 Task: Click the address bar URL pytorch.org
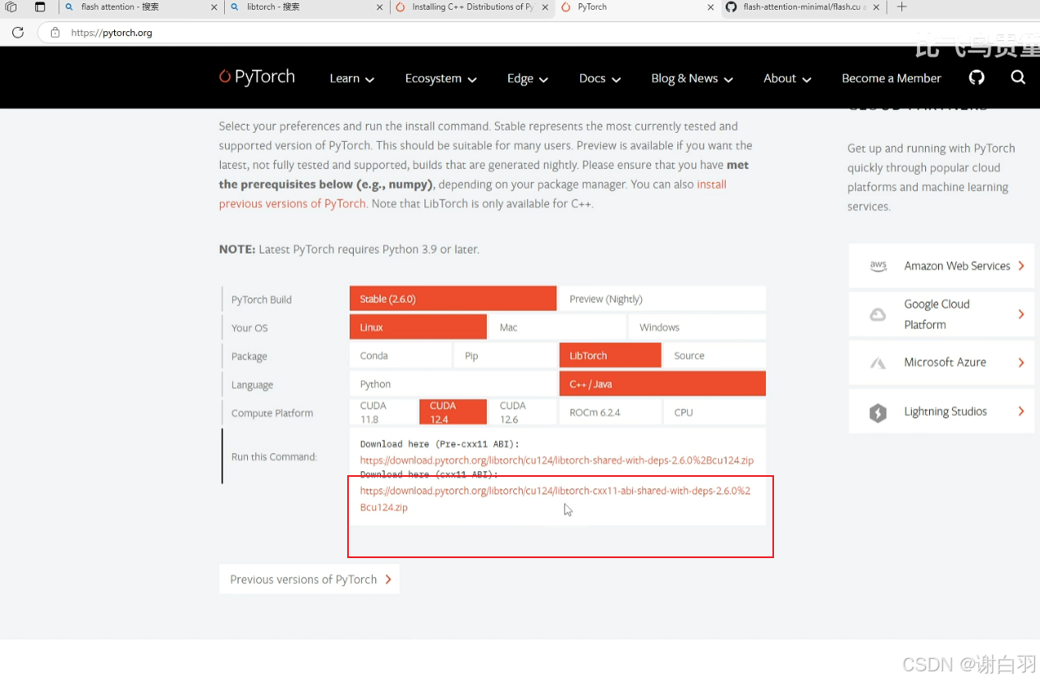tap(112, 33)
